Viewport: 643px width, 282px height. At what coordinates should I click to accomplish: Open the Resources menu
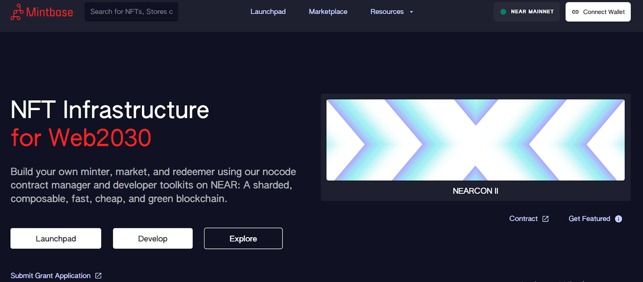pos(387,12)
